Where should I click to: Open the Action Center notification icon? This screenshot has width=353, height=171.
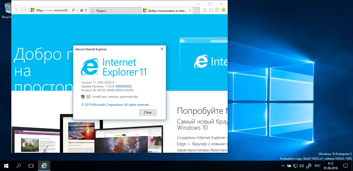tap(345, 166)
